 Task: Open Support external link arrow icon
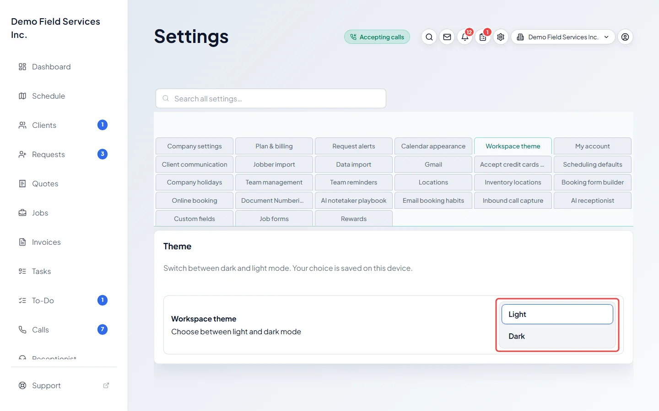(106, 385)
